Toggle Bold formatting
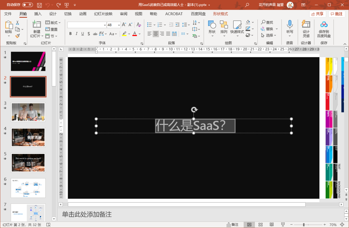 click(x=70, y=34)
